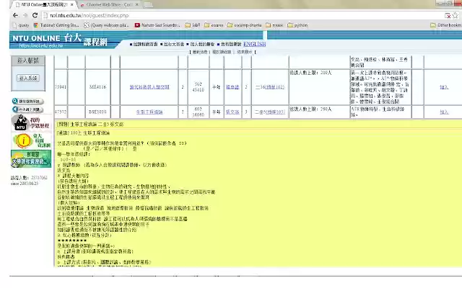Open the course link in row ME4116

[147, 86]
